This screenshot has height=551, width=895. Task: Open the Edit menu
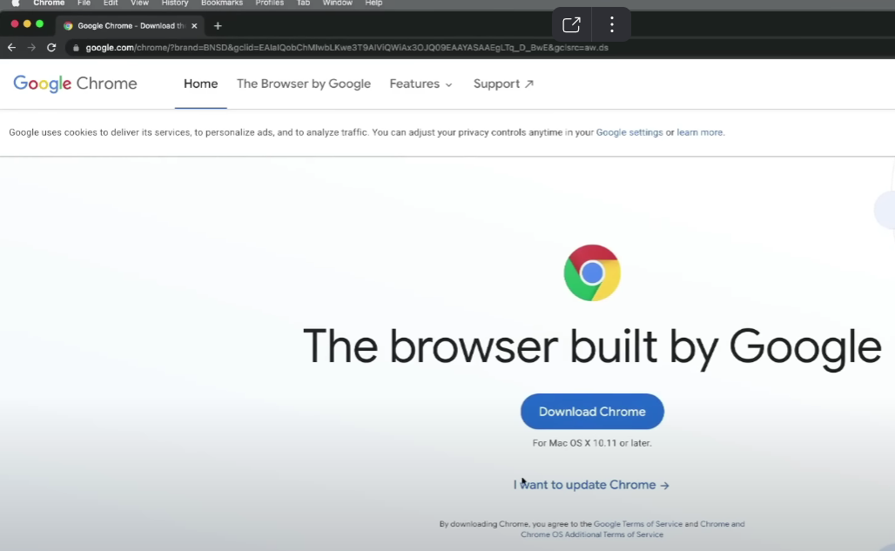click(111, 3)
